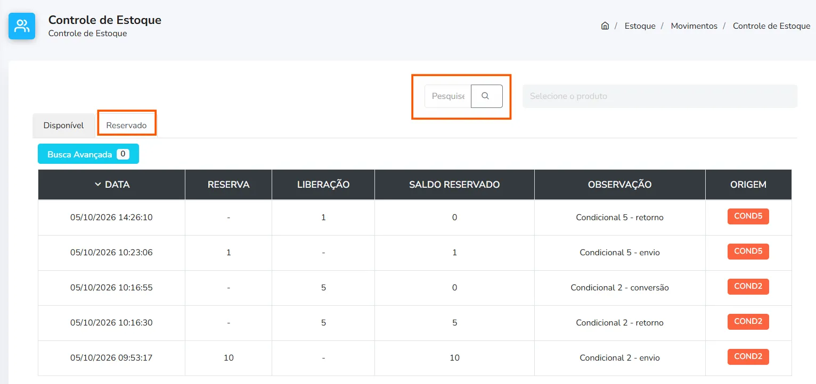The image size is (816, 384).
Task: Click the ORIGEM column header
Action: [x=748, y=185]
